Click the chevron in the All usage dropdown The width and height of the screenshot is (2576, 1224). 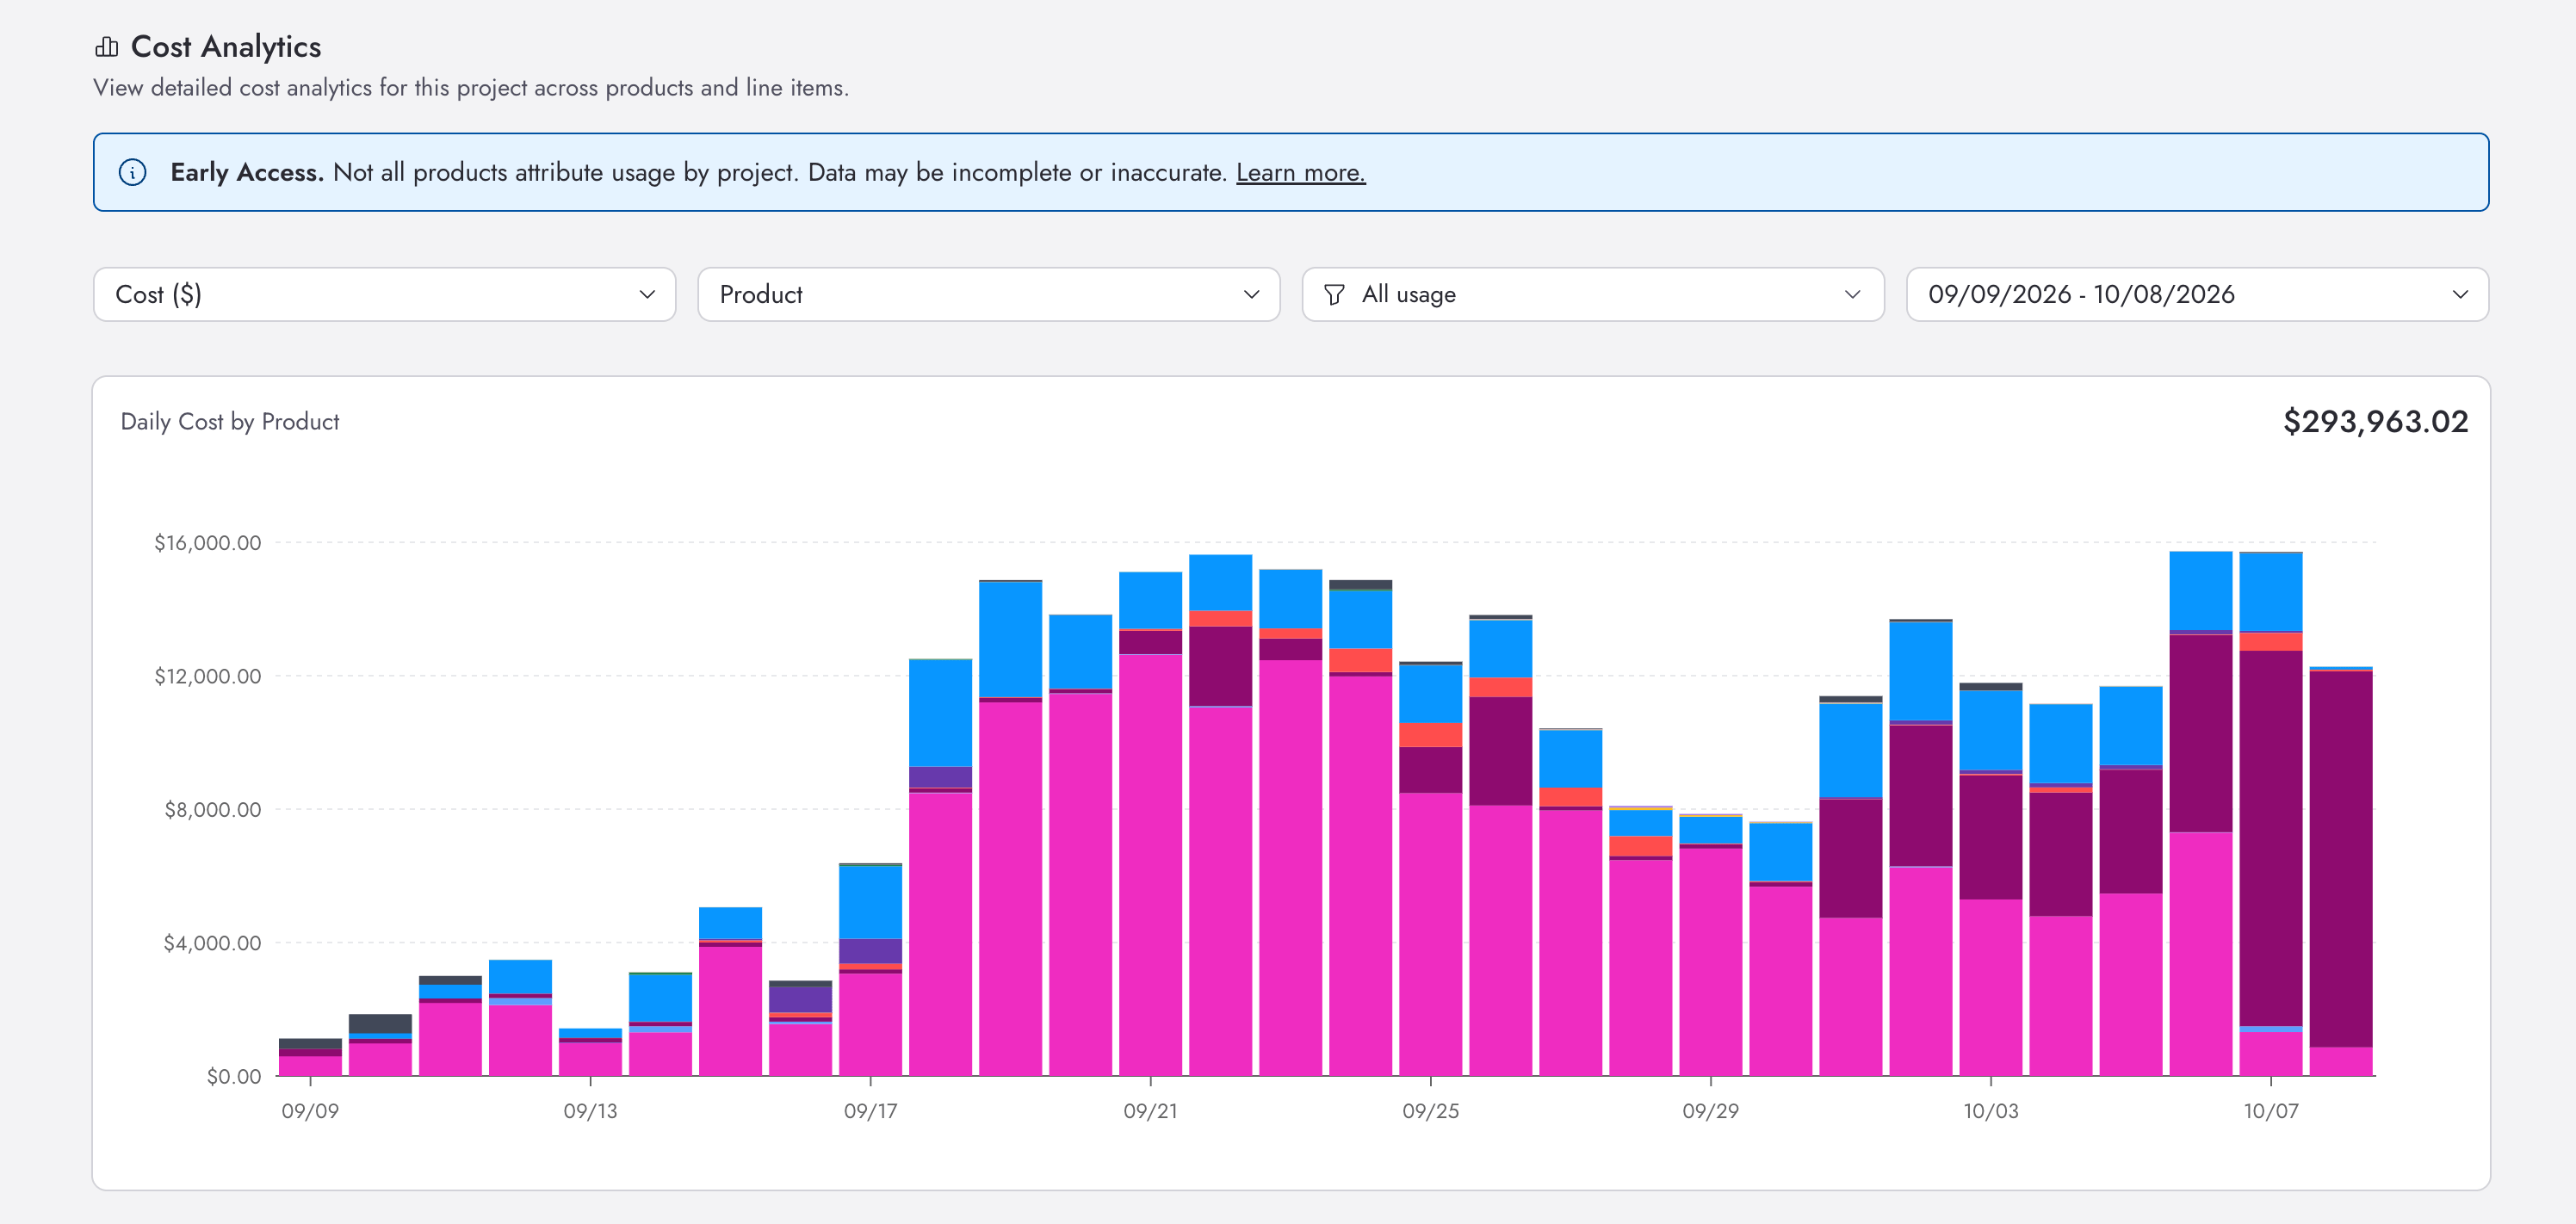point(1852,294)
